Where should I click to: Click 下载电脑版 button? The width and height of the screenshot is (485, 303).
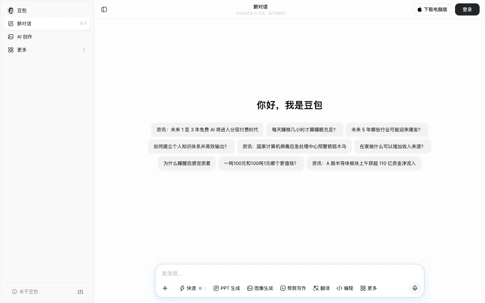432,9
